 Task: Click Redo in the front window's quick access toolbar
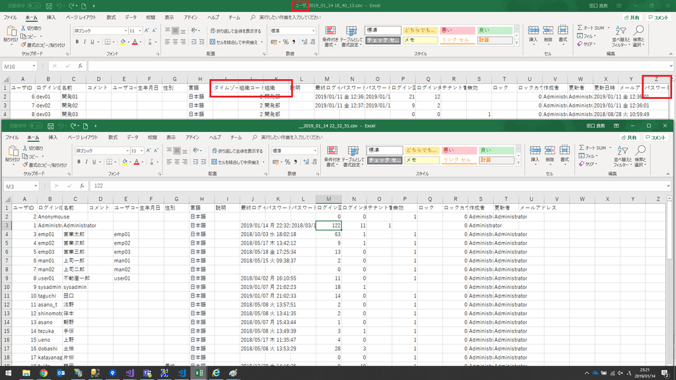click(x=73, y=126)
